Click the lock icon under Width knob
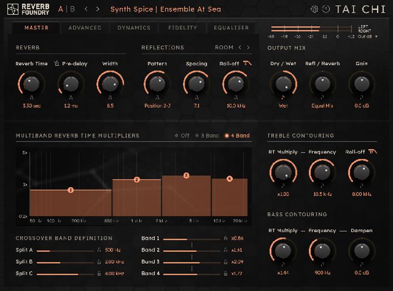The height and width of the screenshot is (291, 393). click(110, 98)
